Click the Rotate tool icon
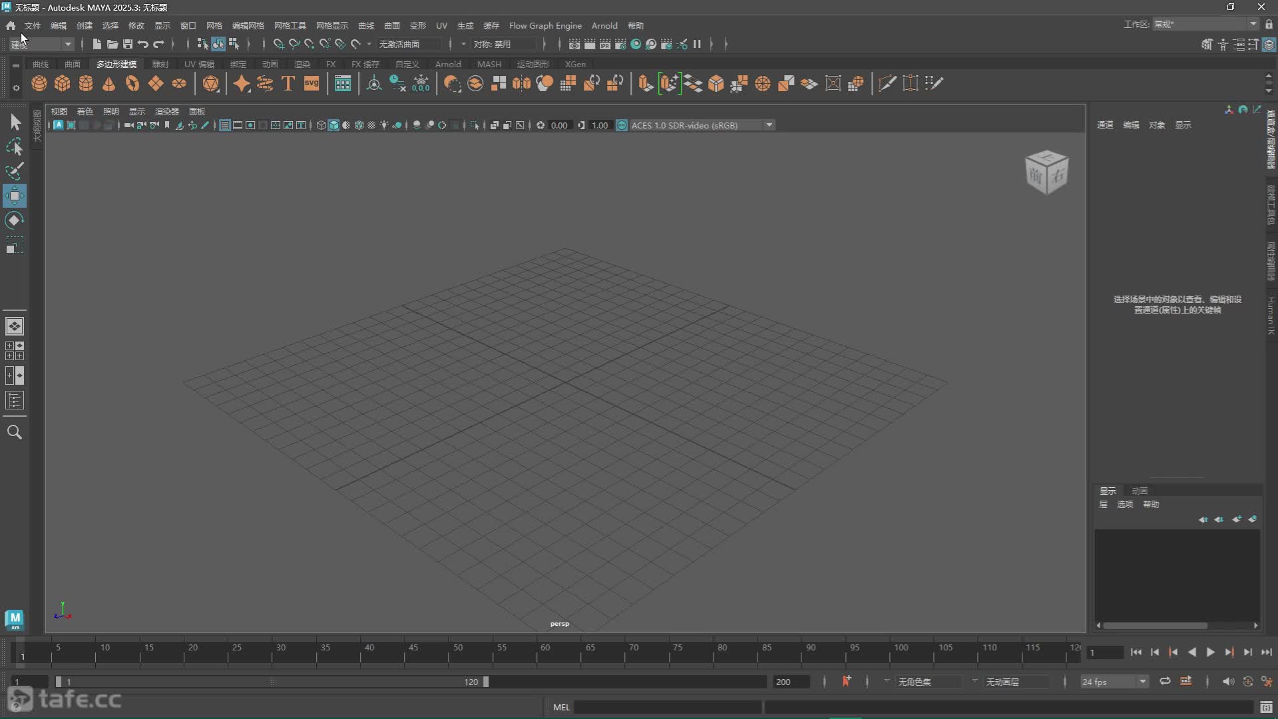Viewport: 1278px width, 719px height. 15,220
